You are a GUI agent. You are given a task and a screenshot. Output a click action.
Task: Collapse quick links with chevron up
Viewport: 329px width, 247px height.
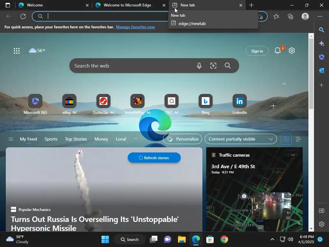point(284,84)
